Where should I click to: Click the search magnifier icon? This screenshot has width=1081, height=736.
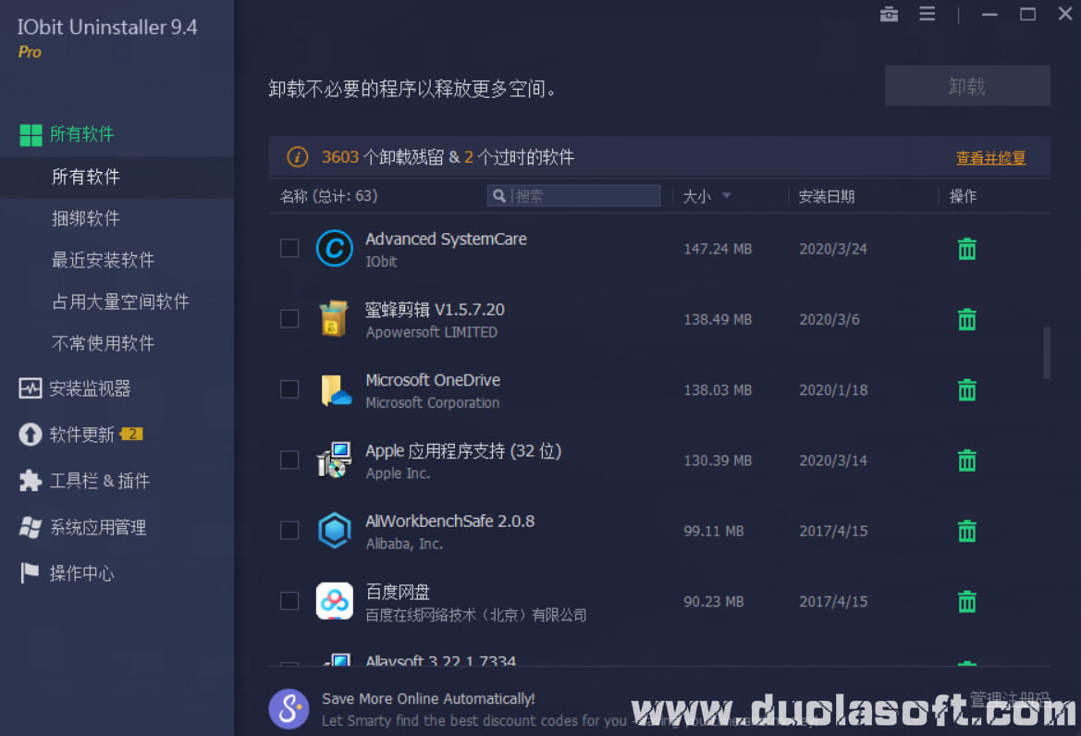[x=499, y=196]
